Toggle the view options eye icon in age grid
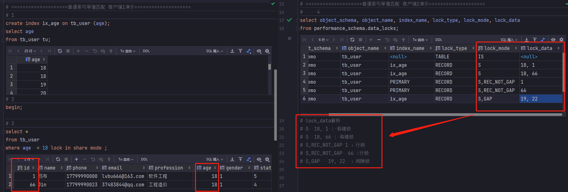This screenshot has height=192, width=568. [259, 51]
